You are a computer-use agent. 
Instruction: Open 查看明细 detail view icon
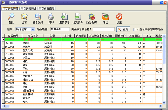38,16
